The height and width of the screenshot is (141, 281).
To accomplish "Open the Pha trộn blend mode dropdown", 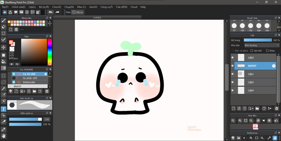I will click(x=262, y=45).
